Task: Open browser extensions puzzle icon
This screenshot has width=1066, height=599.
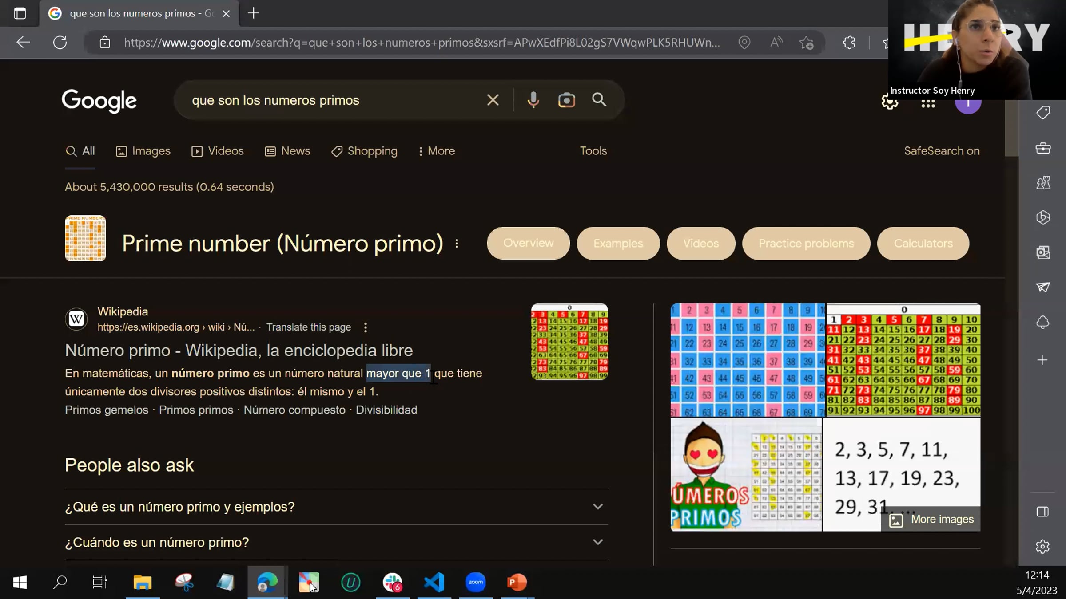Action: click(849, 43)
